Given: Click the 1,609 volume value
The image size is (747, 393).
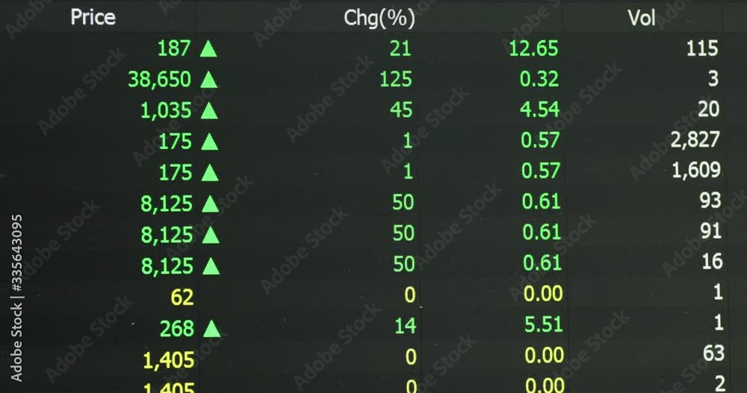Looking at the screenshot, I should click(696, 170).
